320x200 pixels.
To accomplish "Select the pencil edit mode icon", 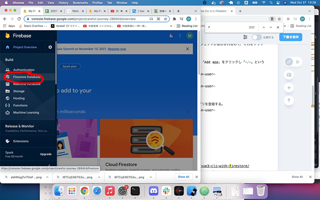I will pyautogui.click(x=289, y=62).
